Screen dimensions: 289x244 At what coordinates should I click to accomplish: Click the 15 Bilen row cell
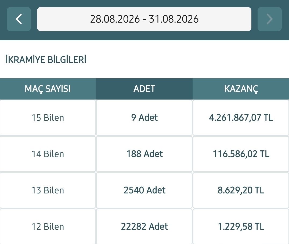coord(48,118)
